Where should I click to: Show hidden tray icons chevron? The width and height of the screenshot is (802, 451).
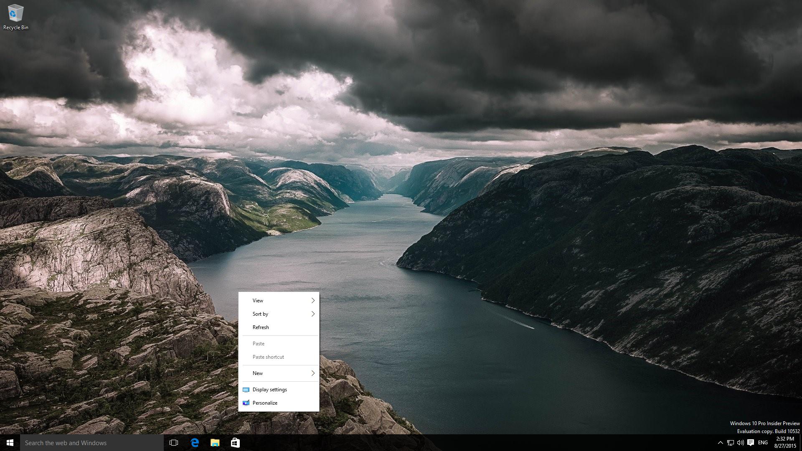[720, 443]
